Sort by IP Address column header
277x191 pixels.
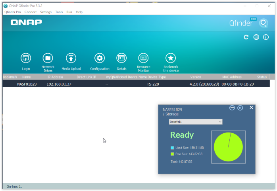click(x=55, y=77)
